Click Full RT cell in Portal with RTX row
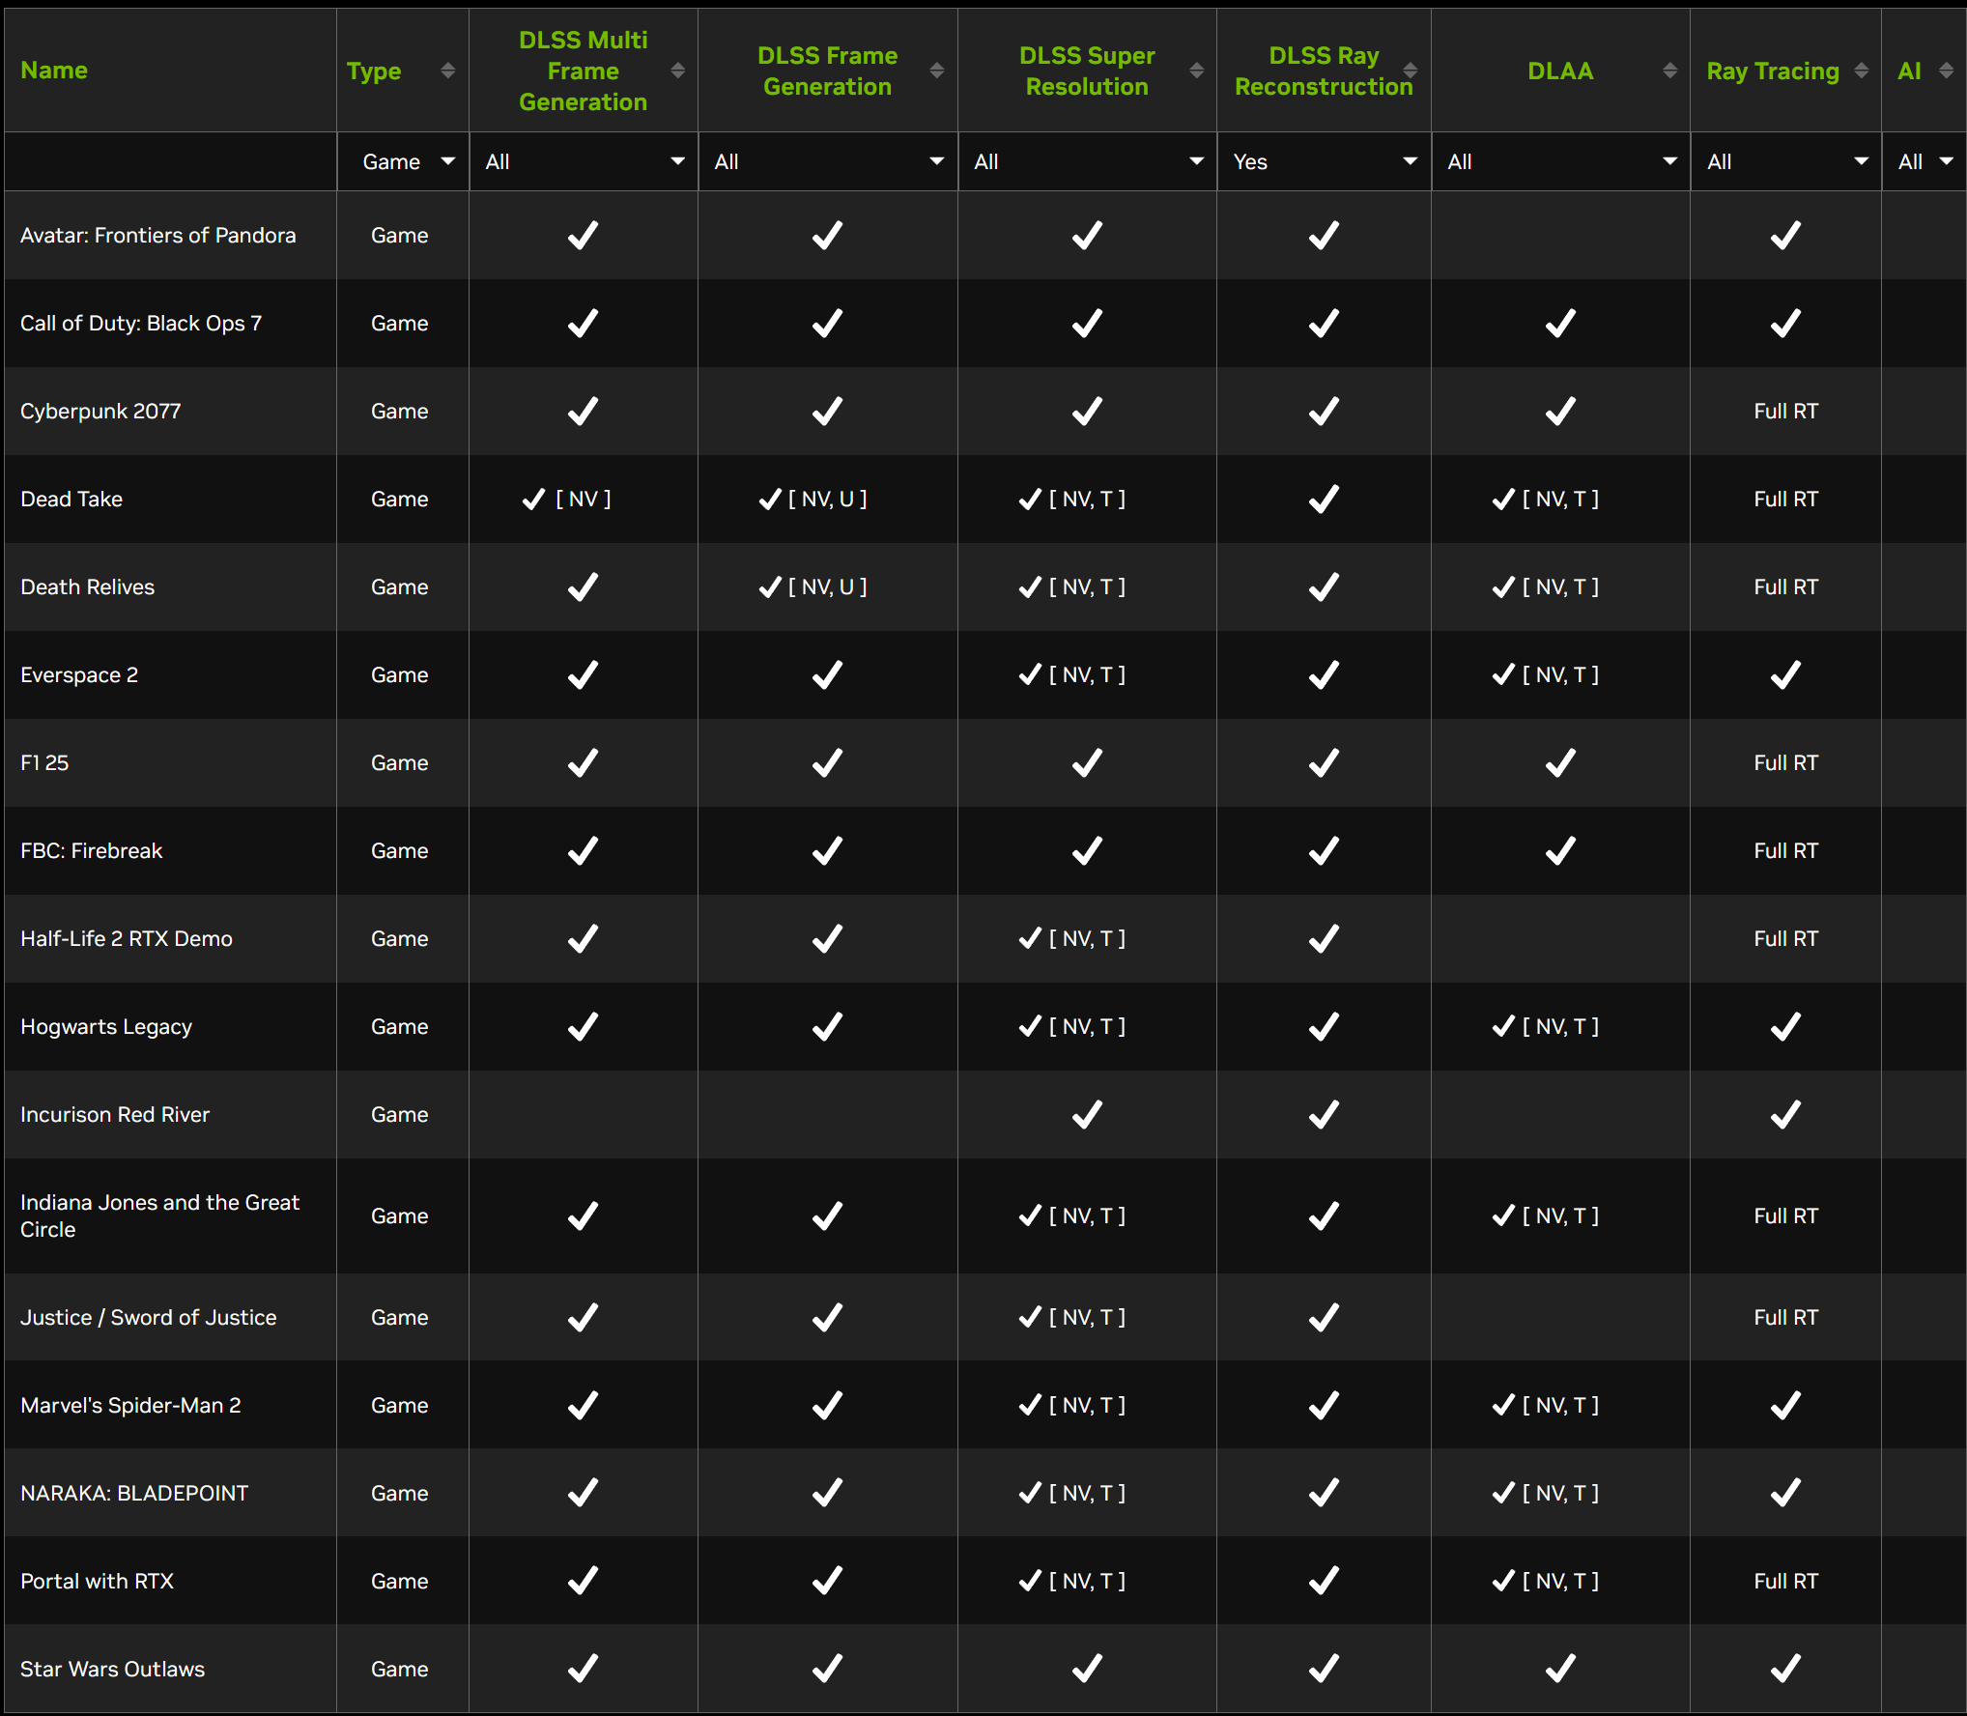The width and height of the screenshot is (1967, 1716). (1785, 1581)
